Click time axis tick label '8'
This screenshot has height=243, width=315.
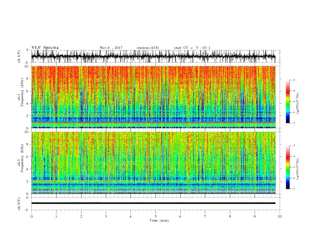pyautogui.click(x=230, y=216)
